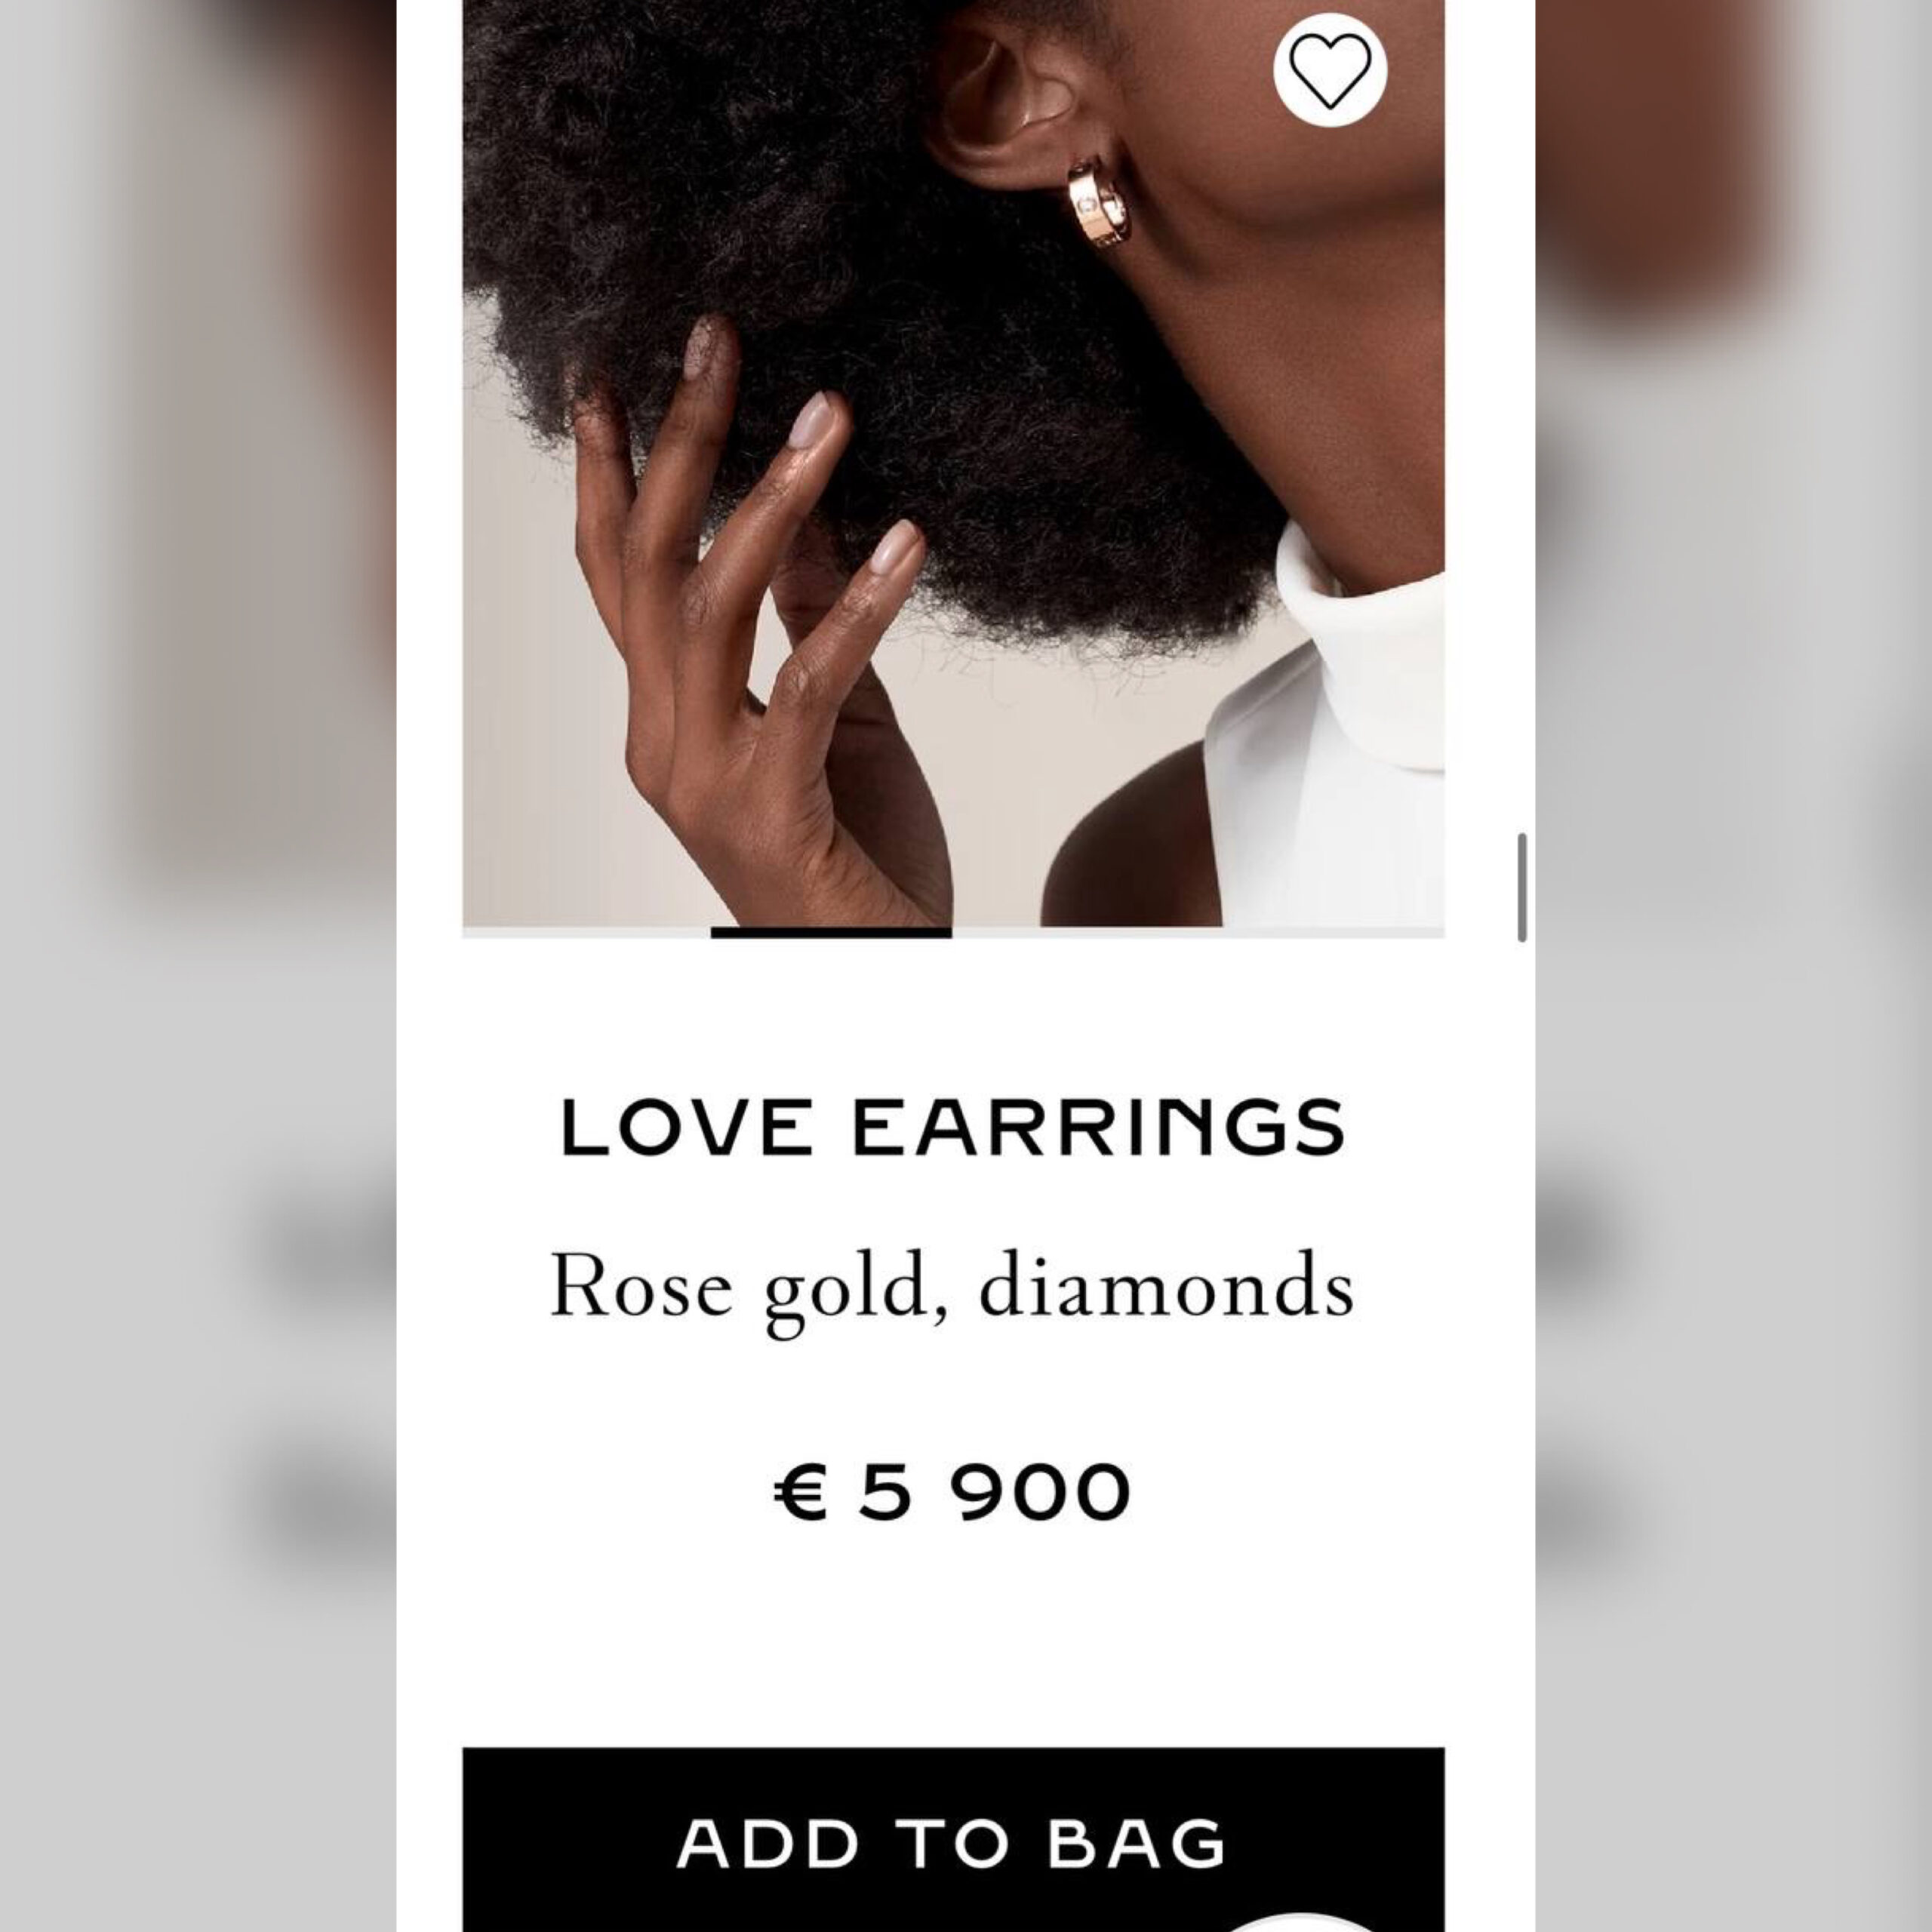
Task: Click the euro currency symbol
Action: pos(800,1492)
